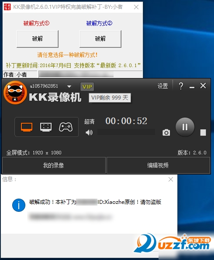
Task: Click patch window title bar icon
Action: click(7, 7)
